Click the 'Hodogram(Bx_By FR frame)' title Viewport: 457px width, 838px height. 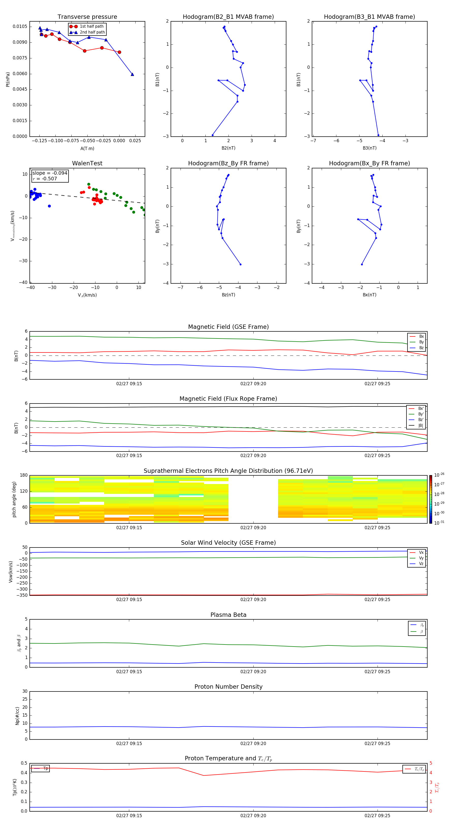click(369, 163)
